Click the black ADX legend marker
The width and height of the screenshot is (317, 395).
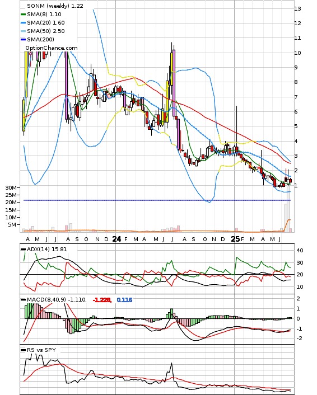click(x=23, y=250)
